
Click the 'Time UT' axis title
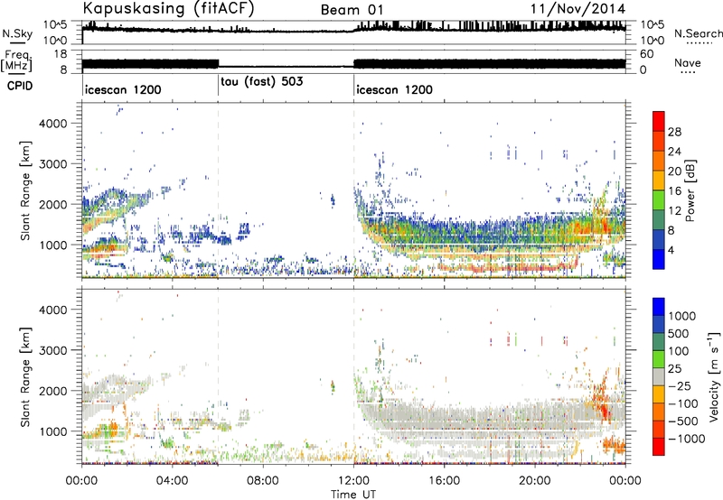pyautogui.click(x=353, y=494)
